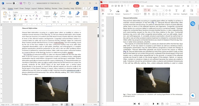The height and width of the screenshot is (106, 199).
Task: Open the search magnifier in Word title bar
Action: pyautogui.click(x=70, y=3)
